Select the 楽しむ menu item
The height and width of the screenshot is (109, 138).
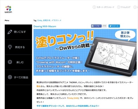(x=18, y=62)
